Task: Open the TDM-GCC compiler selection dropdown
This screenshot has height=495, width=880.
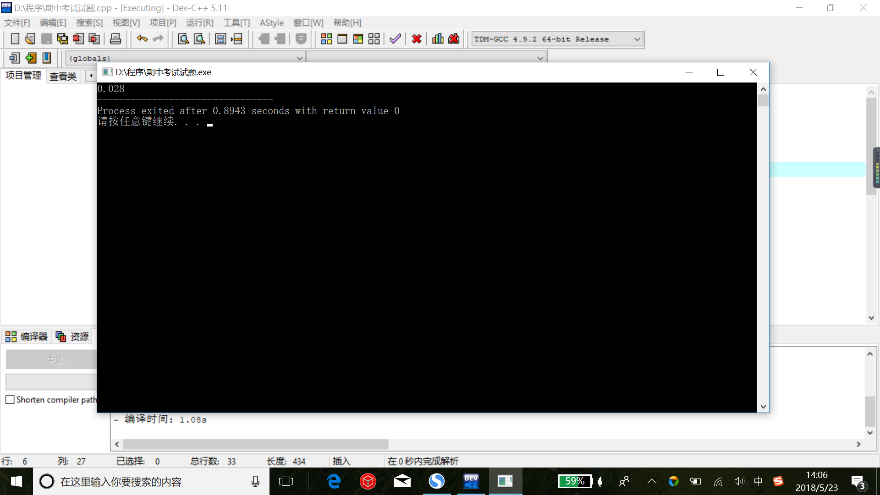Action: pyautogui.click(x=637, y=39)
